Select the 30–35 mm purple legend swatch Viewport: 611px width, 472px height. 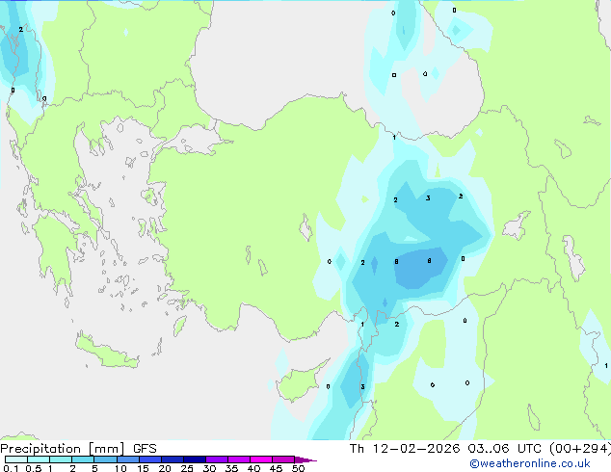coord(217,459)
